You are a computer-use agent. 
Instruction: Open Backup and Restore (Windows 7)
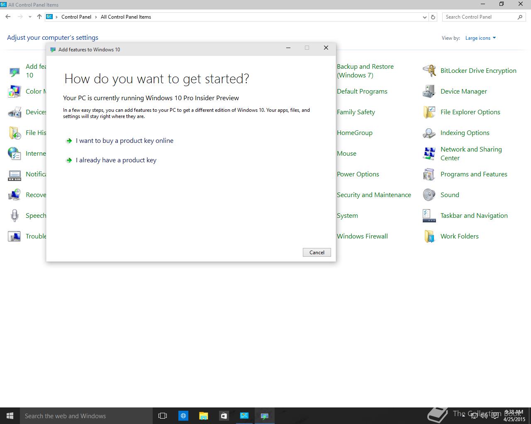point(365,71)
